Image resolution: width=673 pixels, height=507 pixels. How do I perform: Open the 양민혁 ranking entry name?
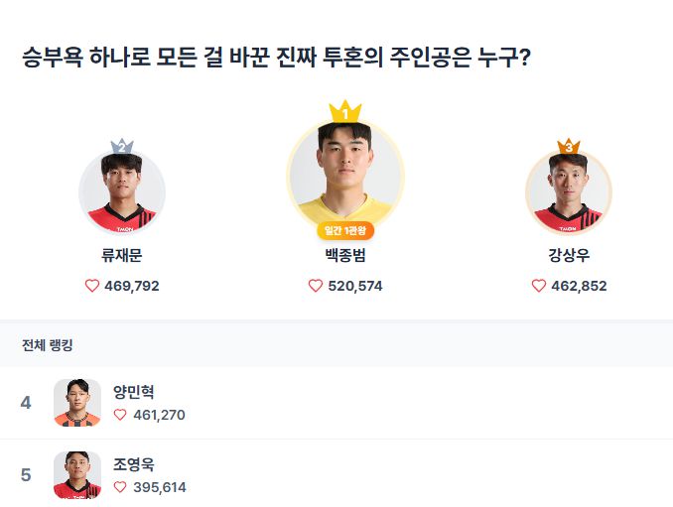tap(134, 392)
